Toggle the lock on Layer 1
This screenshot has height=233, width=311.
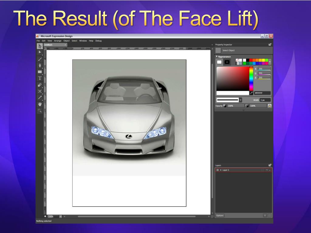point(270,170)
